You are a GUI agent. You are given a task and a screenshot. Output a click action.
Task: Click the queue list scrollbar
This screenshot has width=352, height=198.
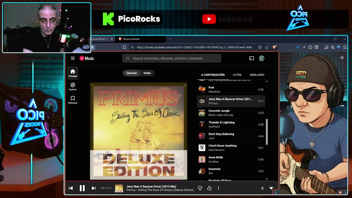pyautogui.click(x=266, y=132)
